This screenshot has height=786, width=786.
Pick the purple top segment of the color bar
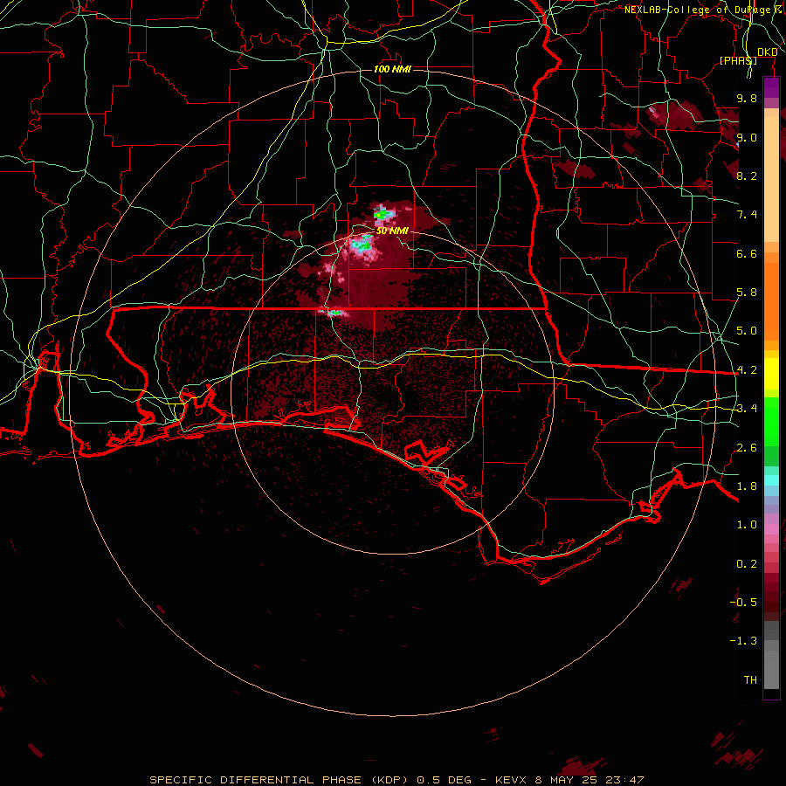click(x=771, y=88)
